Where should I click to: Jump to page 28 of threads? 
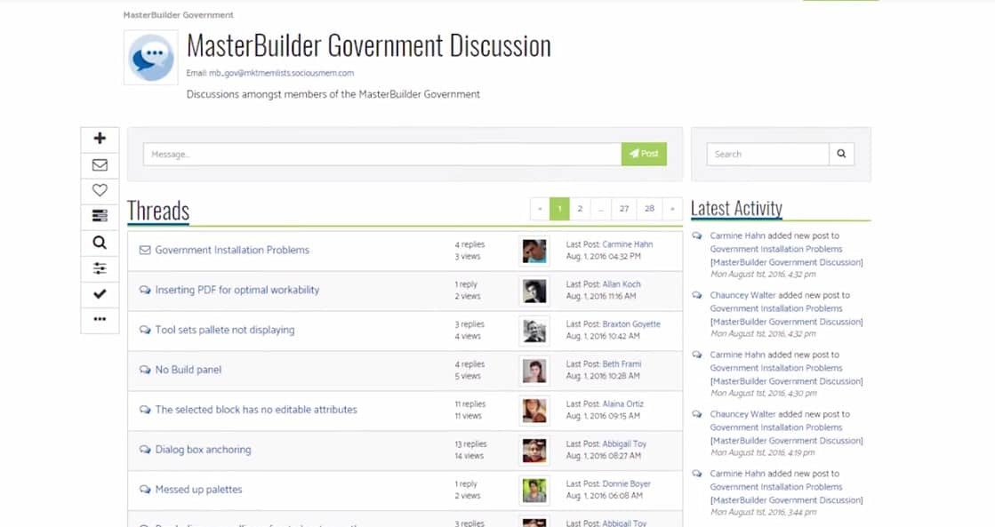pos(649,209)
